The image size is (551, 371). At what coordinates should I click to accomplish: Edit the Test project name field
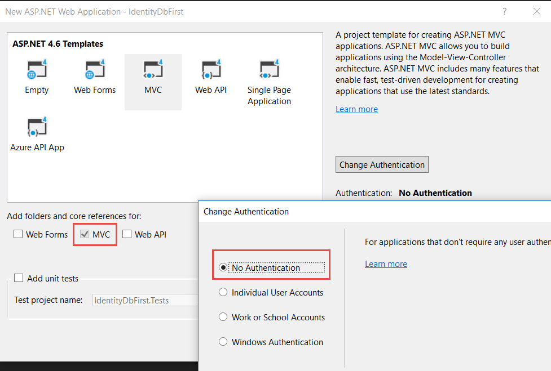click(x=146, y=300)
